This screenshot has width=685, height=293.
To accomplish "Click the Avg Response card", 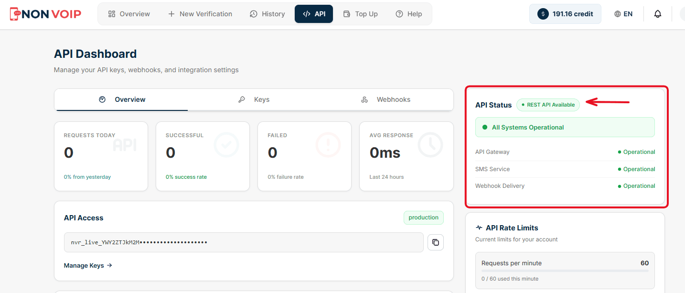I will click(407, 156).
